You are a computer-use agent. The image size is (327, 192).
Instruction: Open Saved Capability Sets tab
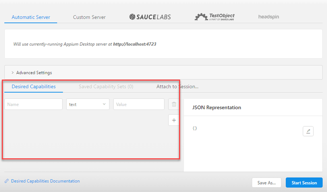click(x=106, y=87)
